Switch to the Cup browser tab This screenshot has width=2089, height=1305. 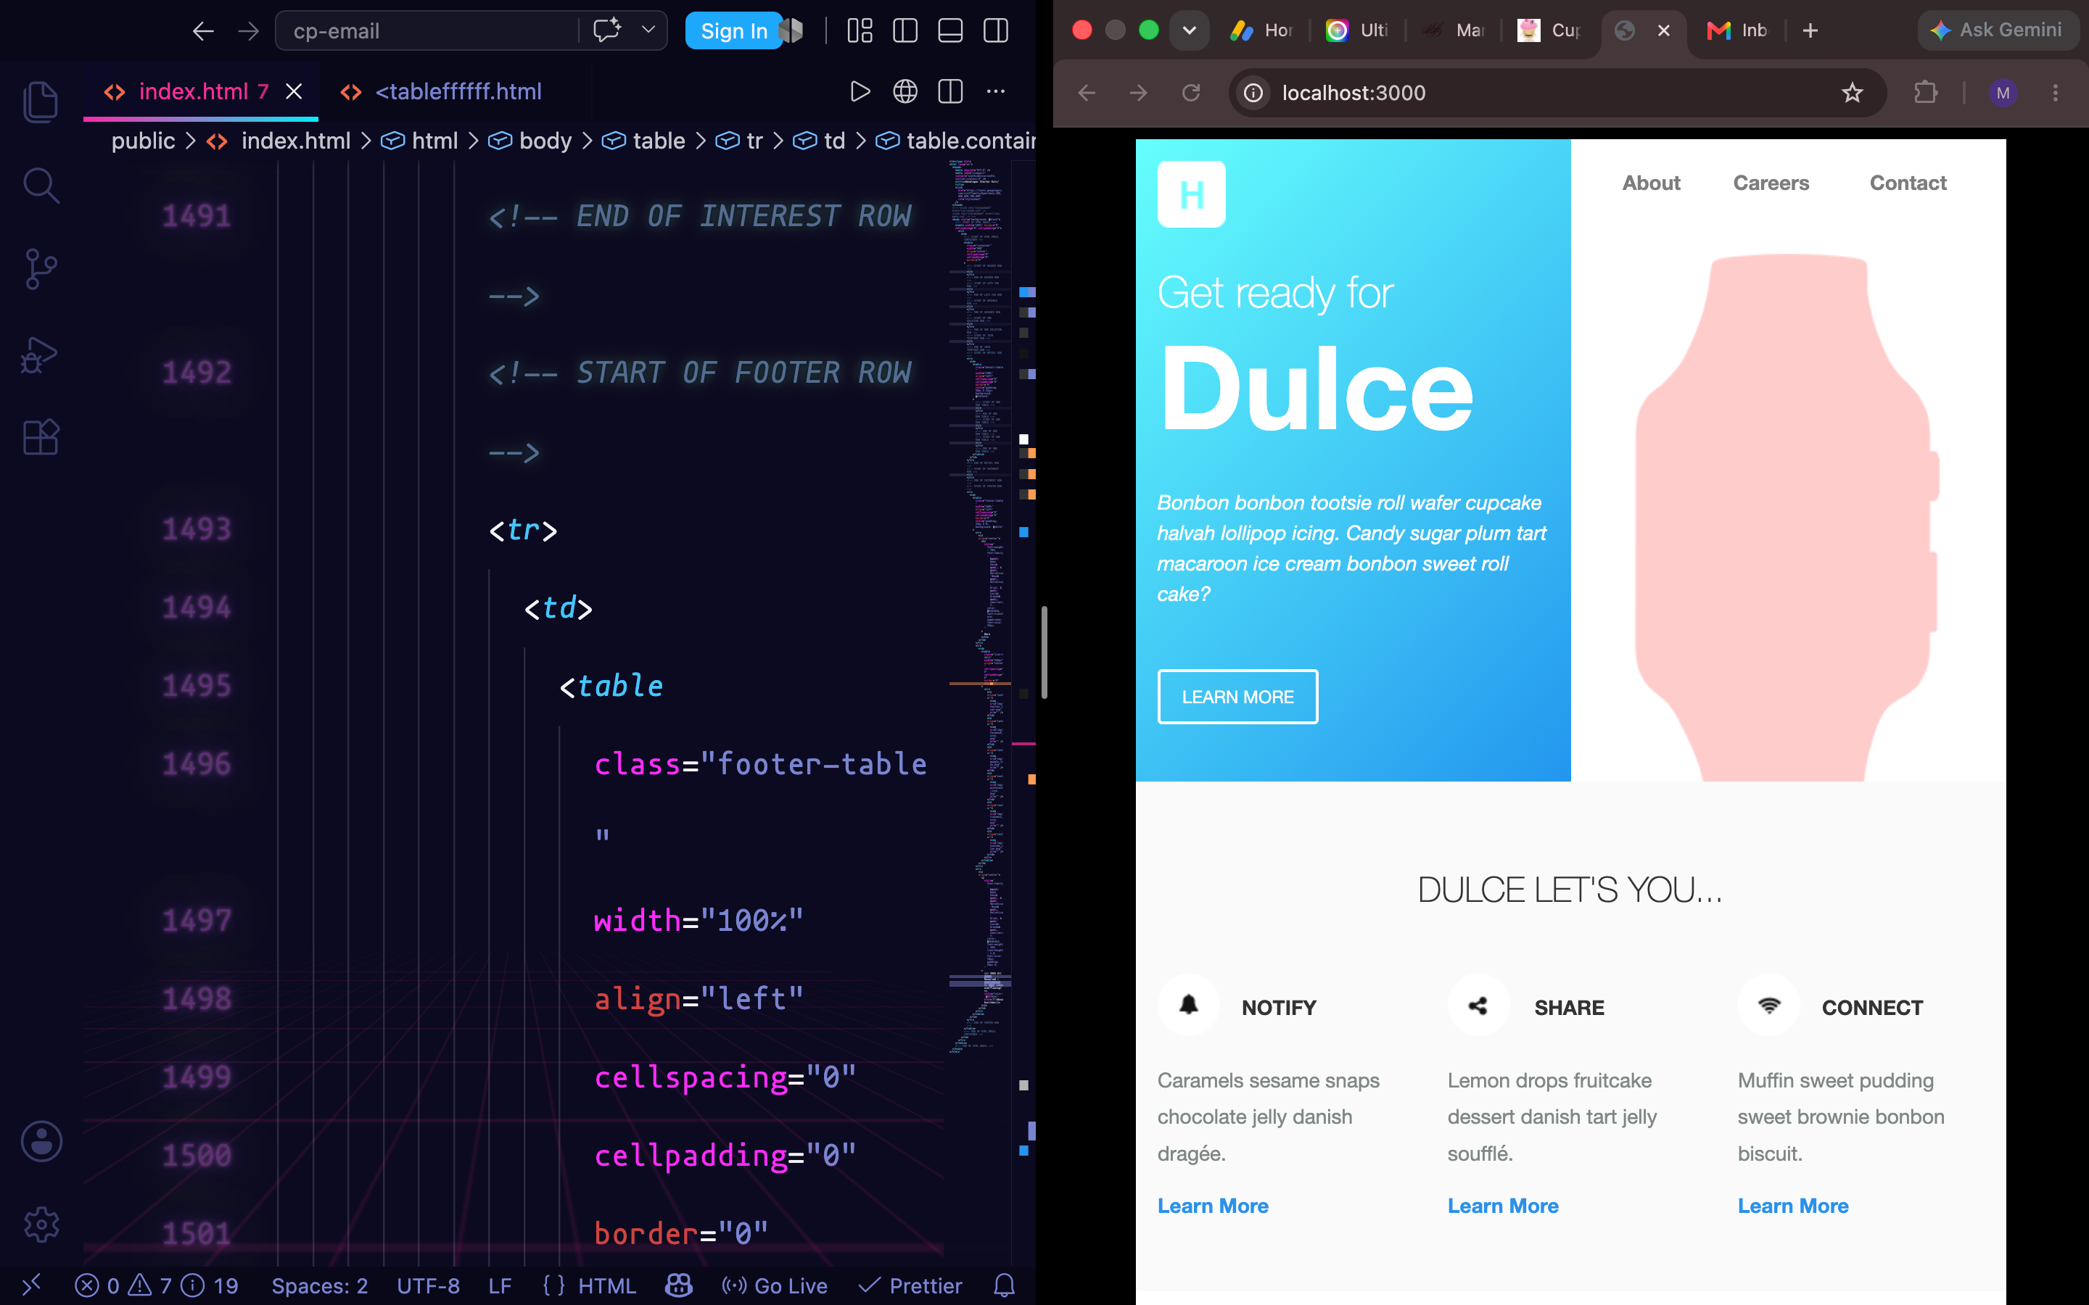tap(1549, 31)
